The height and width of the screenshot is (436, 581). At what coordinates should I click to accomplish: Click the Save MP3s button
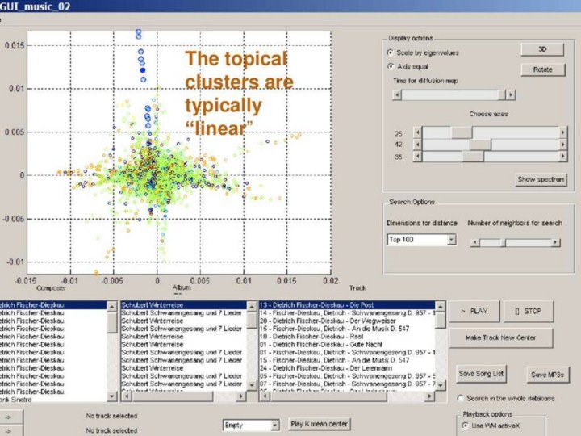tap(548, 375)
